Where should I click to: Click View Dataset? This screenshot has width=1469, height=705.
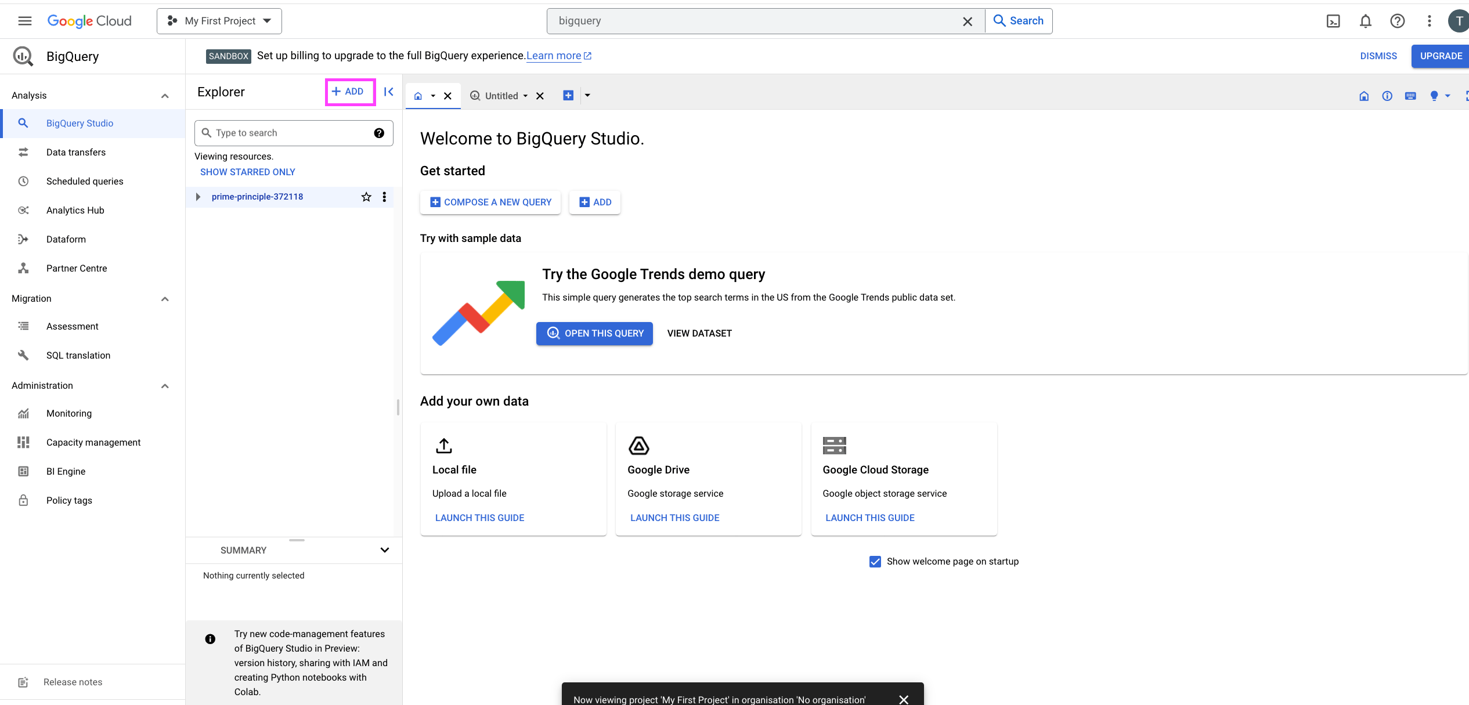(699, 334)
